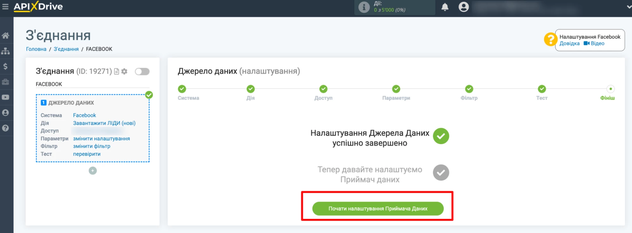Click the gray Приймач даних checkmark icon
Viewport: 632px width, 233px height.
(441, 173)
